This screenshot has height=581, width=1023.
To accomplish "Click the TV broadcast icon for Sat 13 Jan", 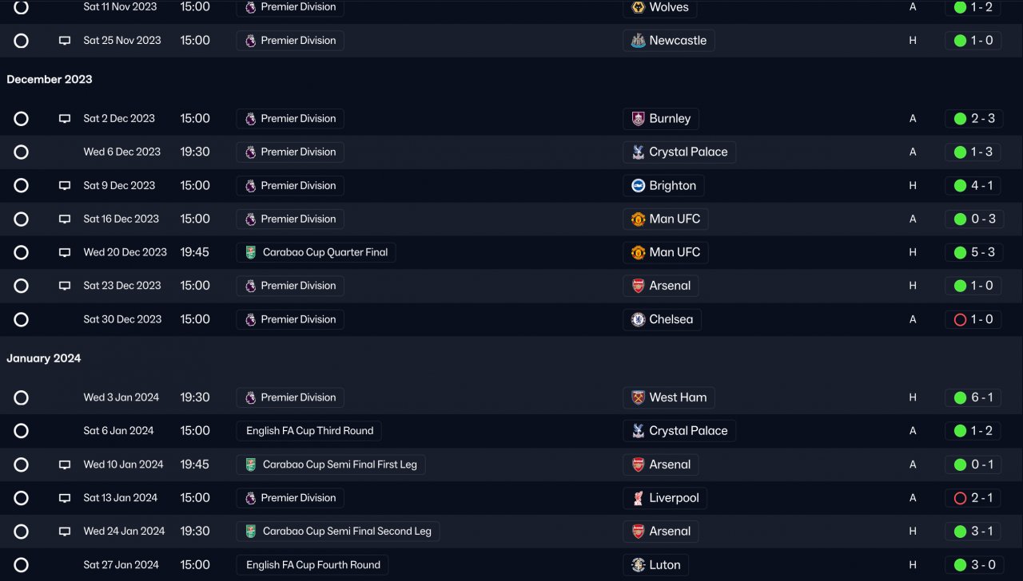I will point(65,498).
